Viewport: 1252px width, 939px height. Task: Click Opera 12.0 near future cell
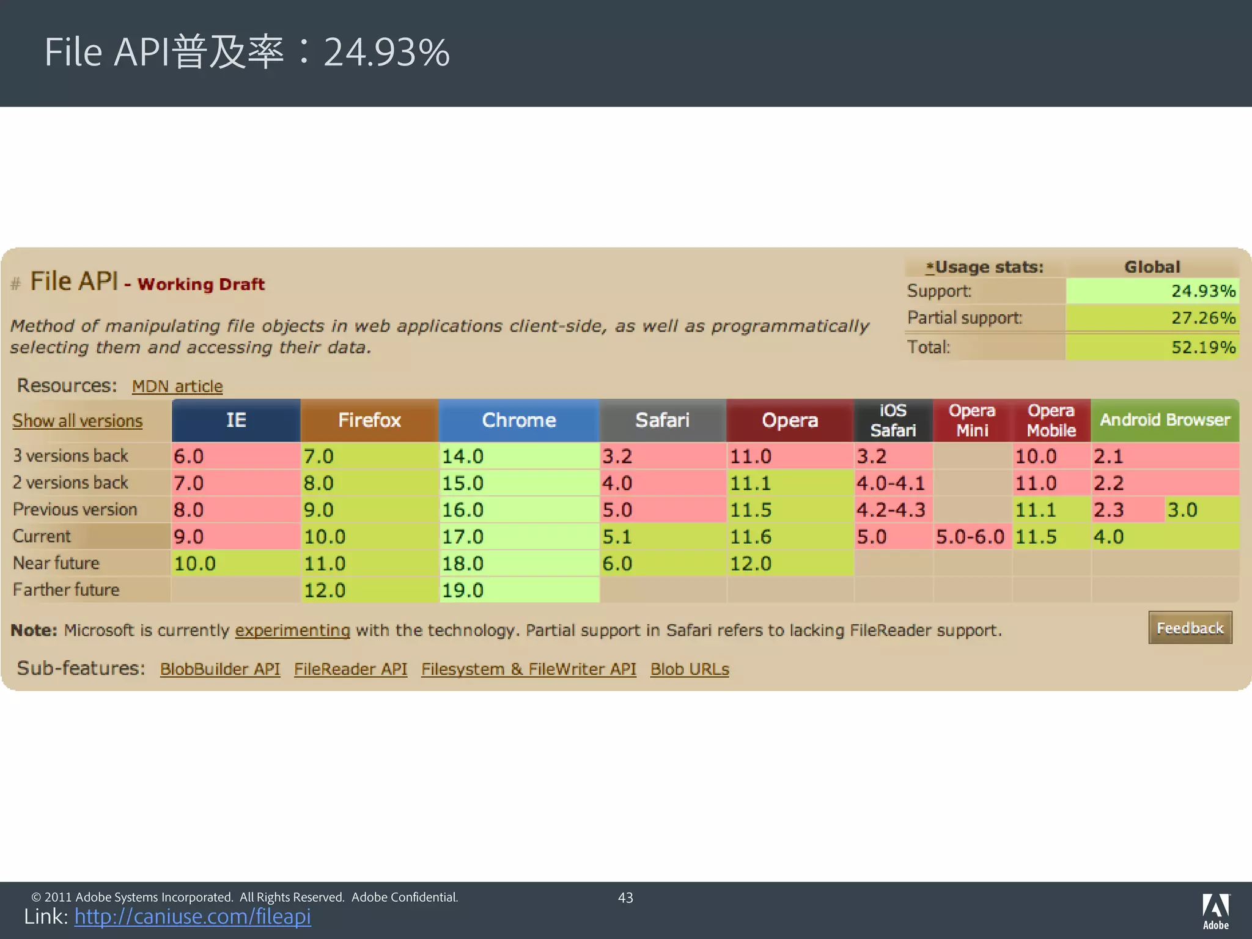tap(790, 563)
